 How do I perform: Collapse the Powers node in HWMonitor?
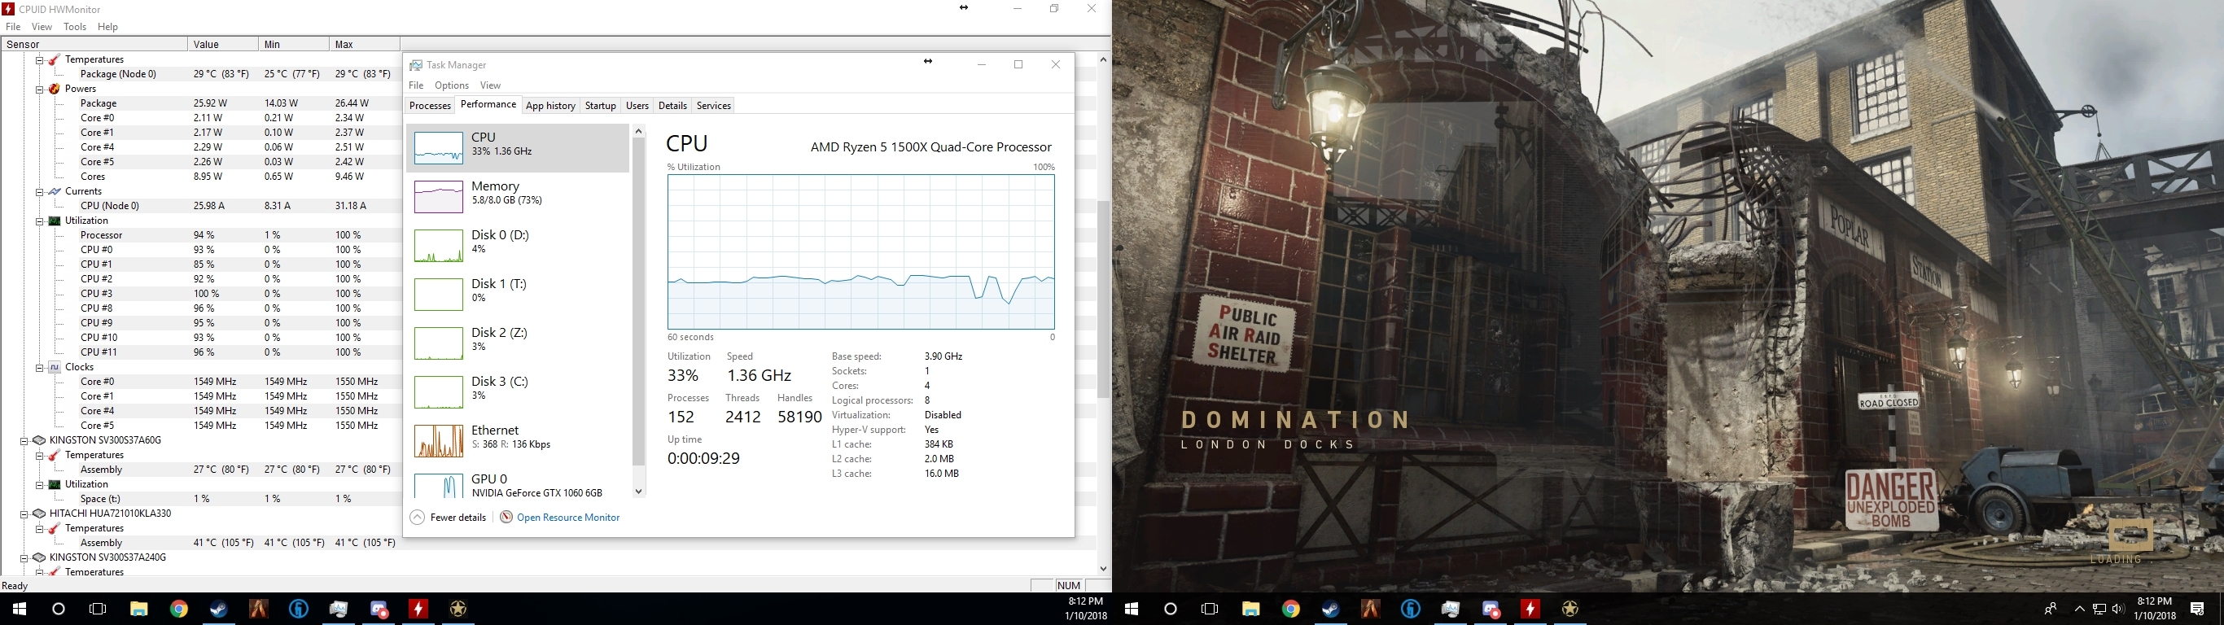tap(40, 89)
